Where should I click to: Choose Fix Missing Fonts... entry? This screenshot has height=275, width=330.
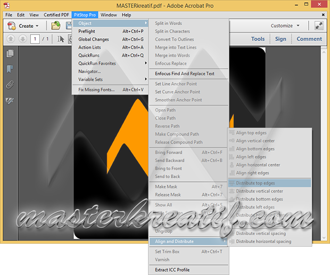(110, 89)
